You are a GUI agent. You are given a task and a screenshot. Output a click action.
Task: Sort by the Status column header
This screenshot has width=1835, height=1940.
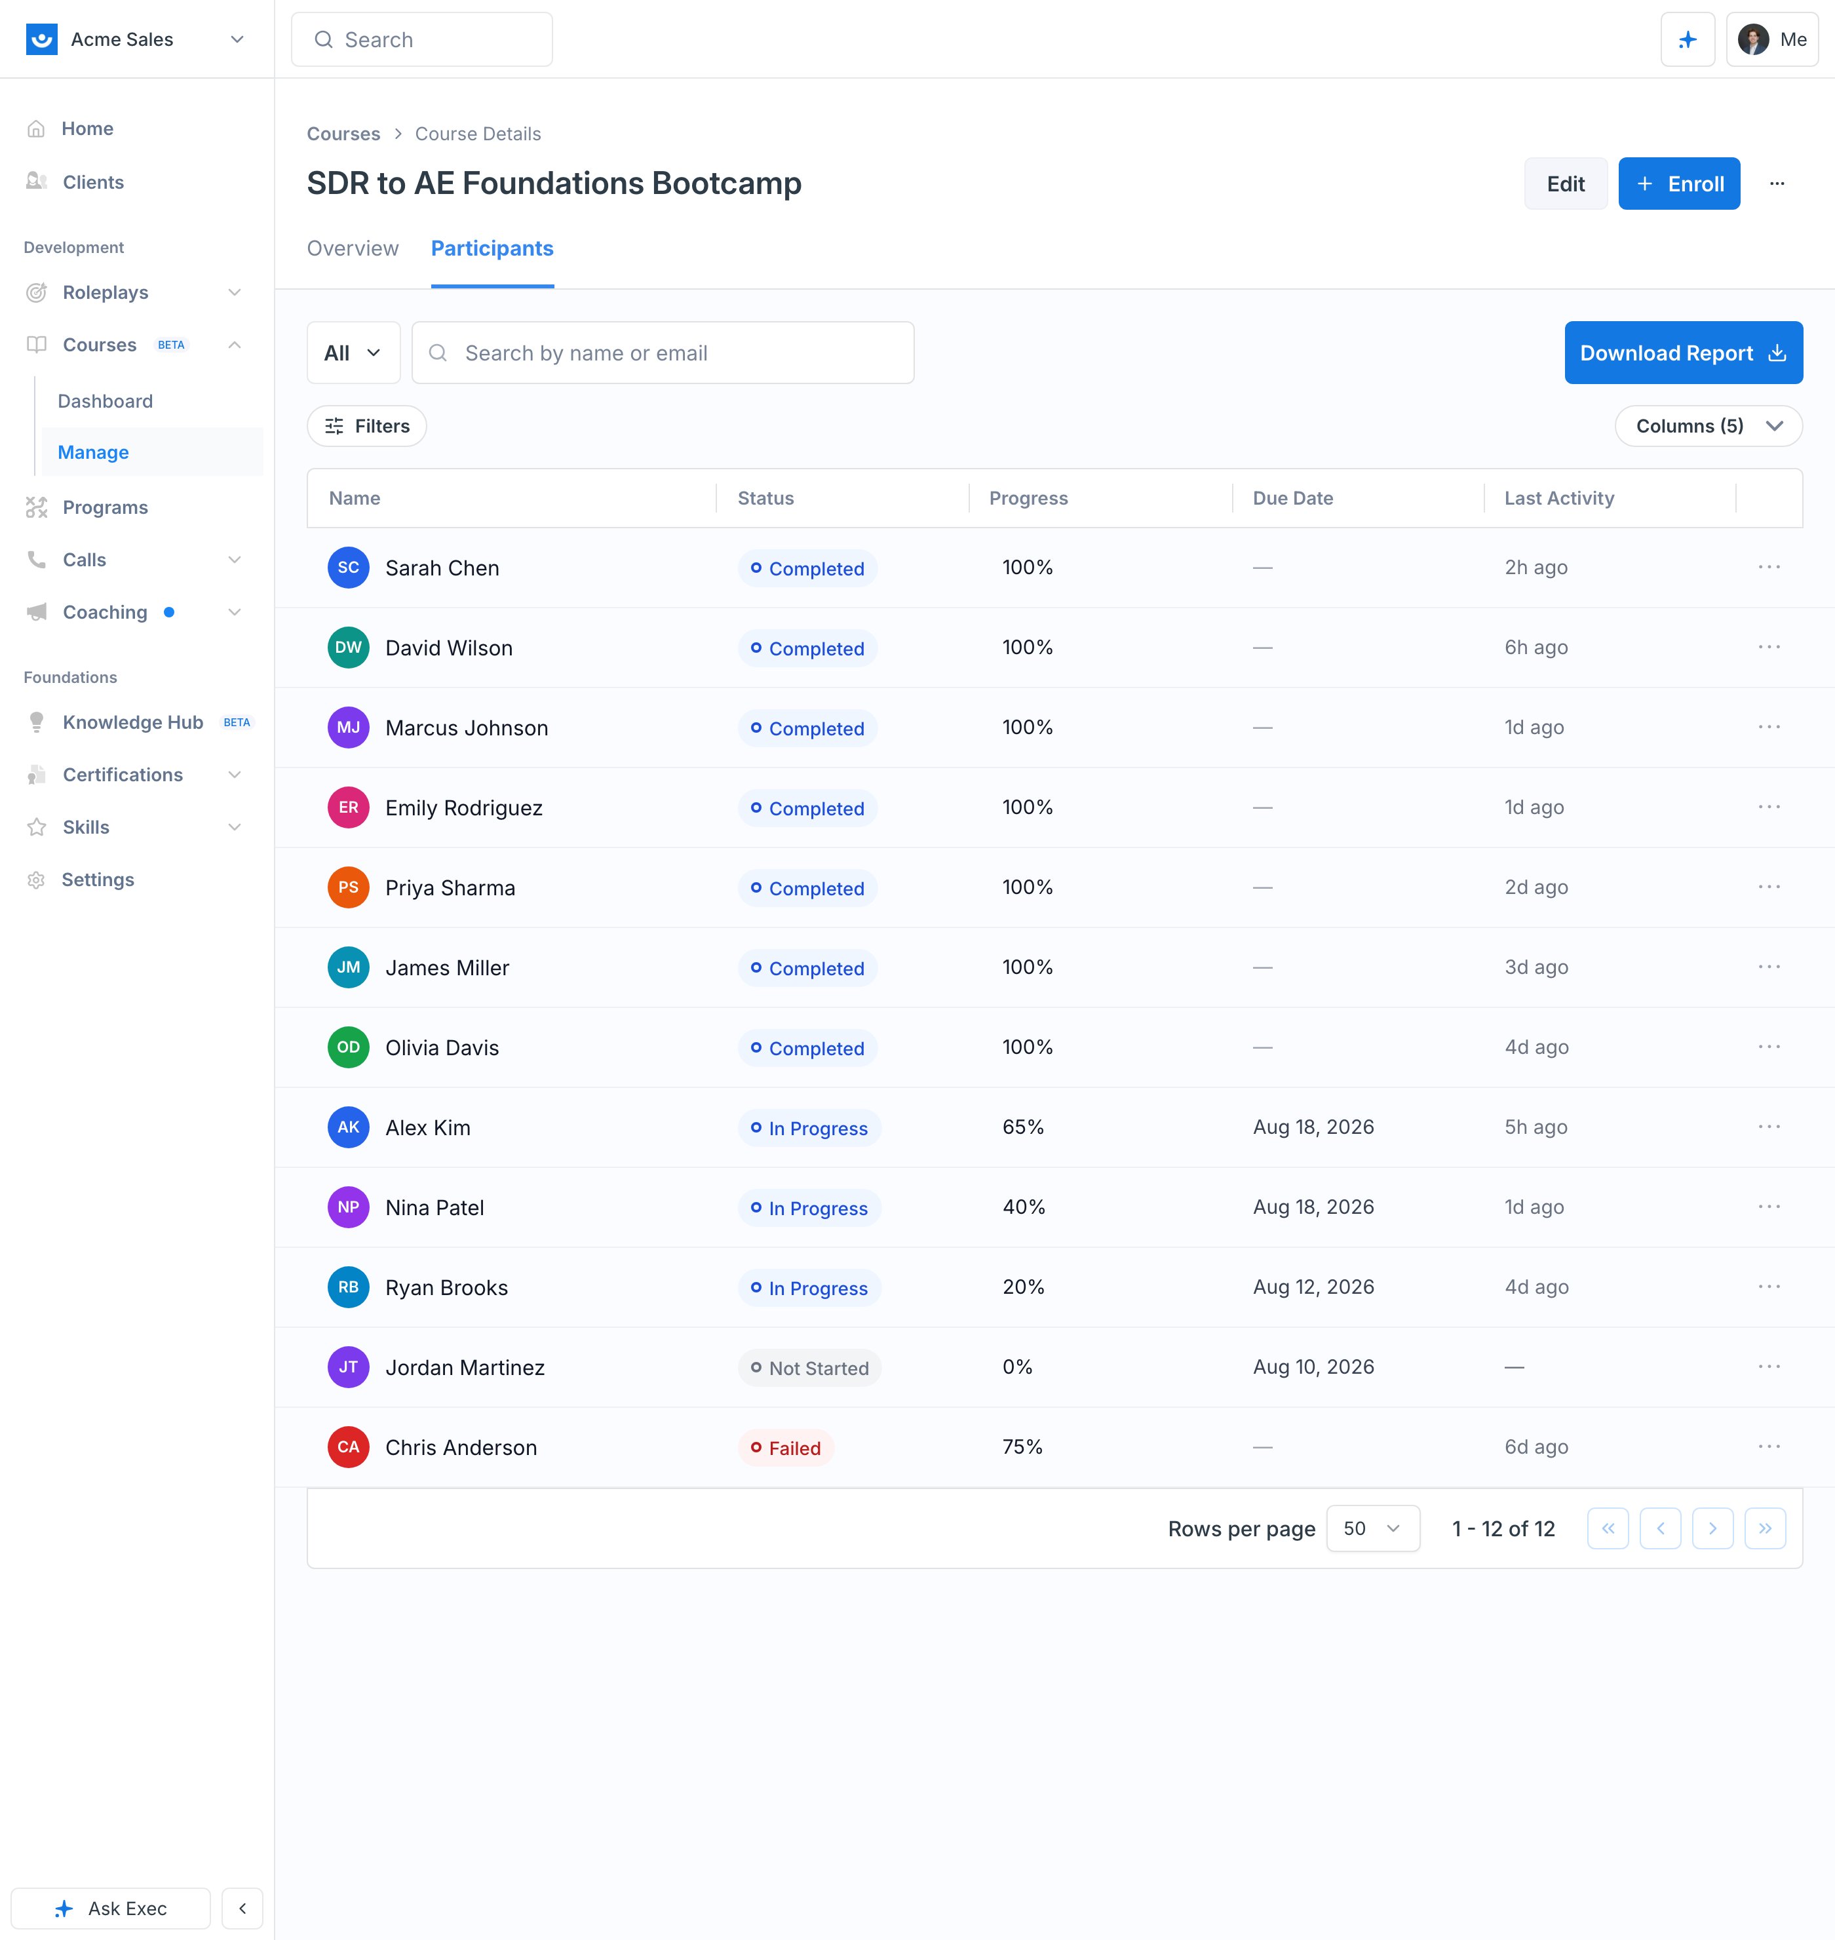(x=765, y=498)
